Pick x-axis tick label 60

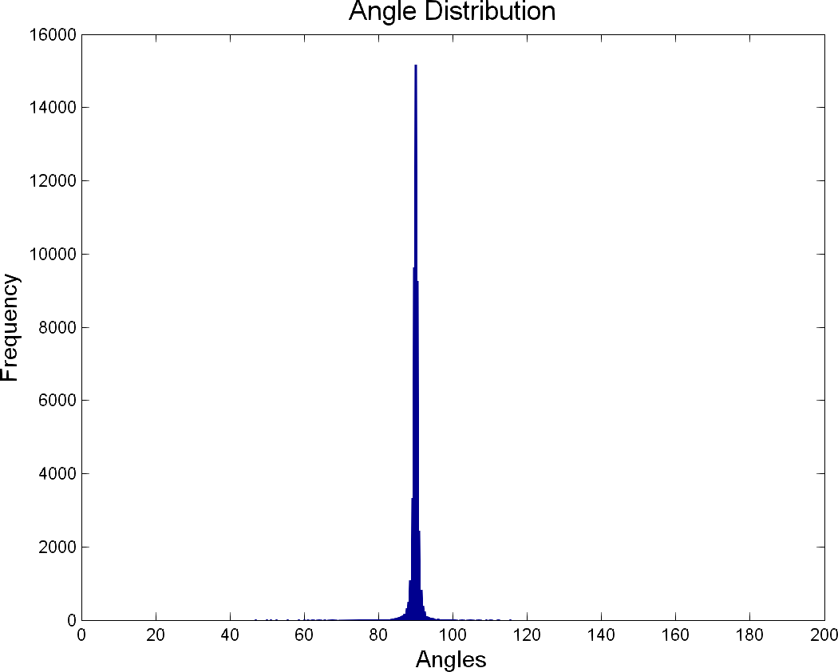304,635
